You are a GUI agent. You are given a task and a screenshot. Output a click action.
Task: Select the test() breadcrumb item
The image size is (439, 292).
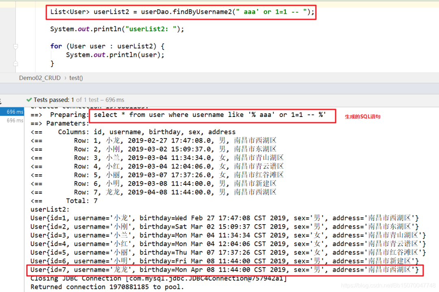click(76, 78)
